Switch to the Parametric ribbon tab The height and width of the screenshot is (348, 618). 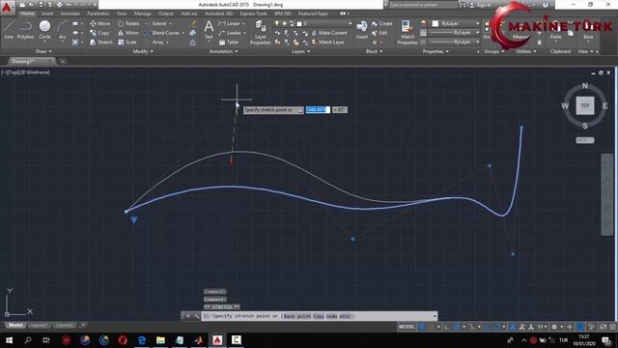(x=98, y=14)
